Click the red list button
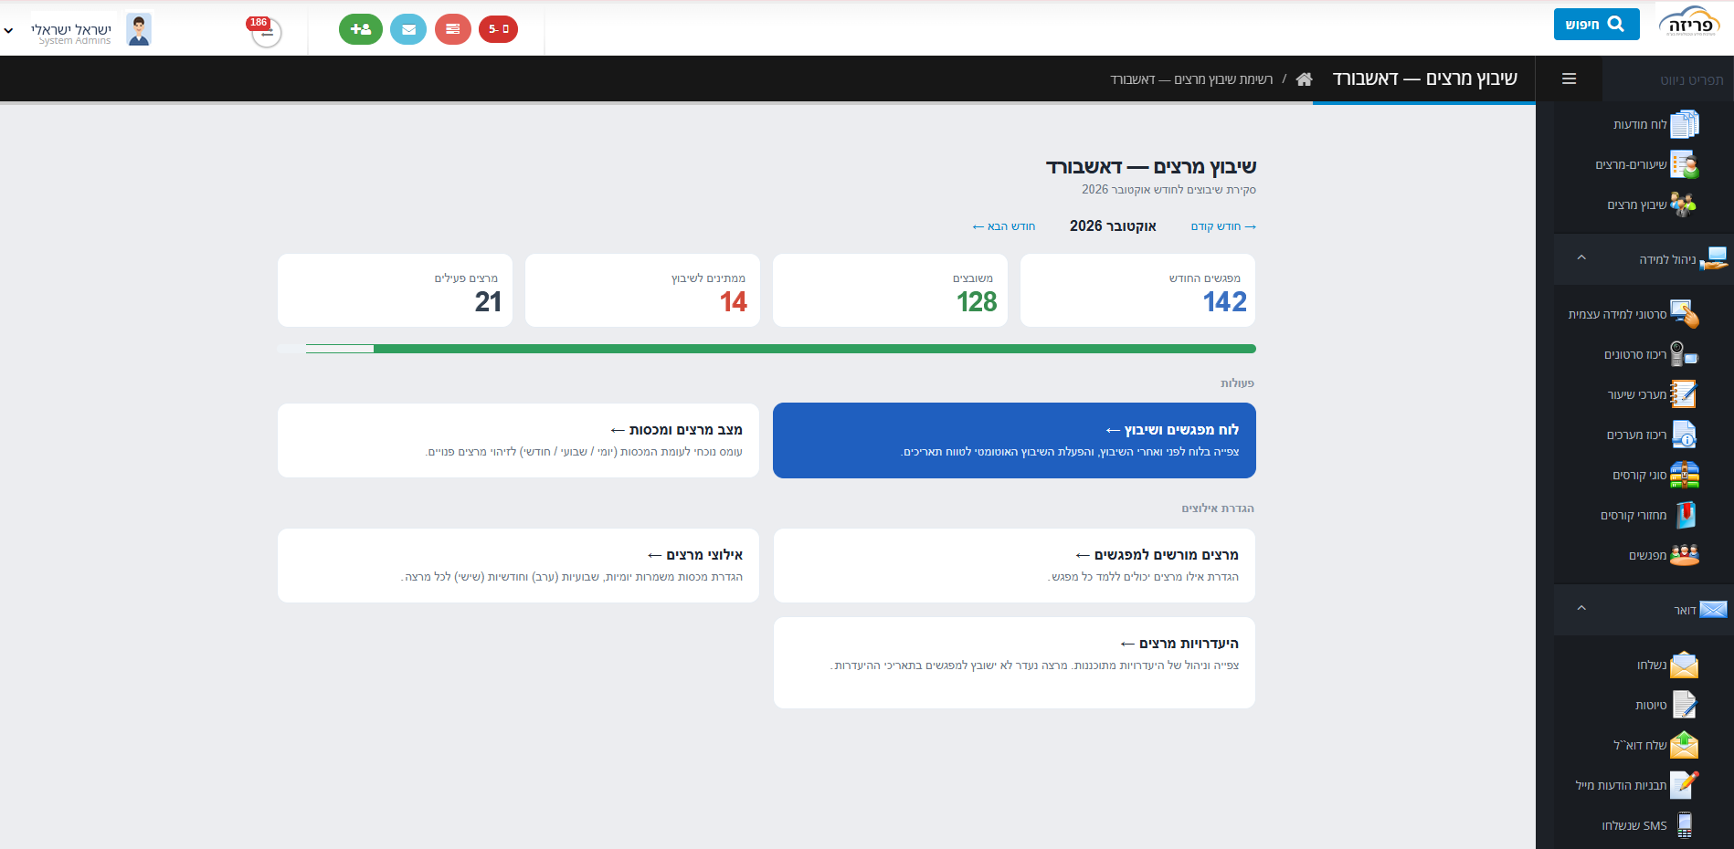Screen dimensions: 1734x849 coord(453,29)
